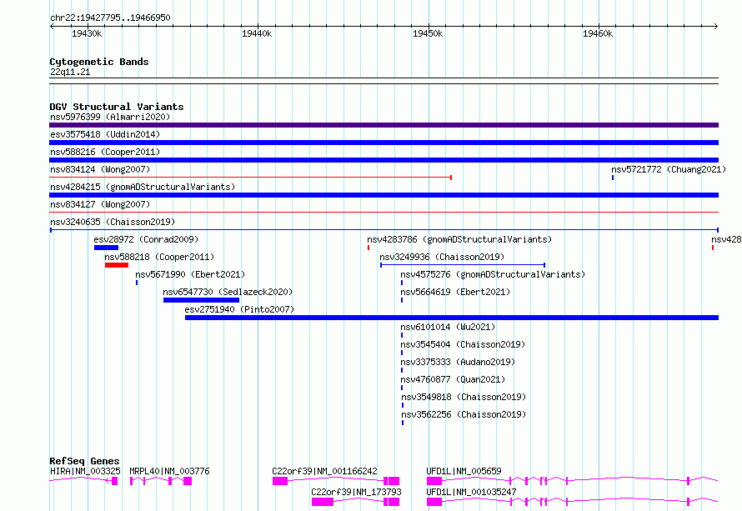This screenshot has width=742, height=511.
Task: Click the first magenta exon of C22orf39|NM_001166242
Action: (x=280, y=481)
